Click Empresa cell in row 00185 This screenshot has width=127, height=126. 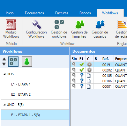[x=120, y=76]
